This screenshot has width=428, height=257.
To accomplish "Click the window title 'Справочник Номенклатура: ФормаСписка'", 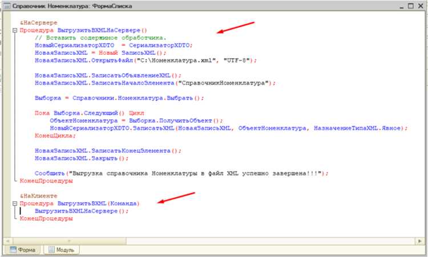I will pos(72,6).
